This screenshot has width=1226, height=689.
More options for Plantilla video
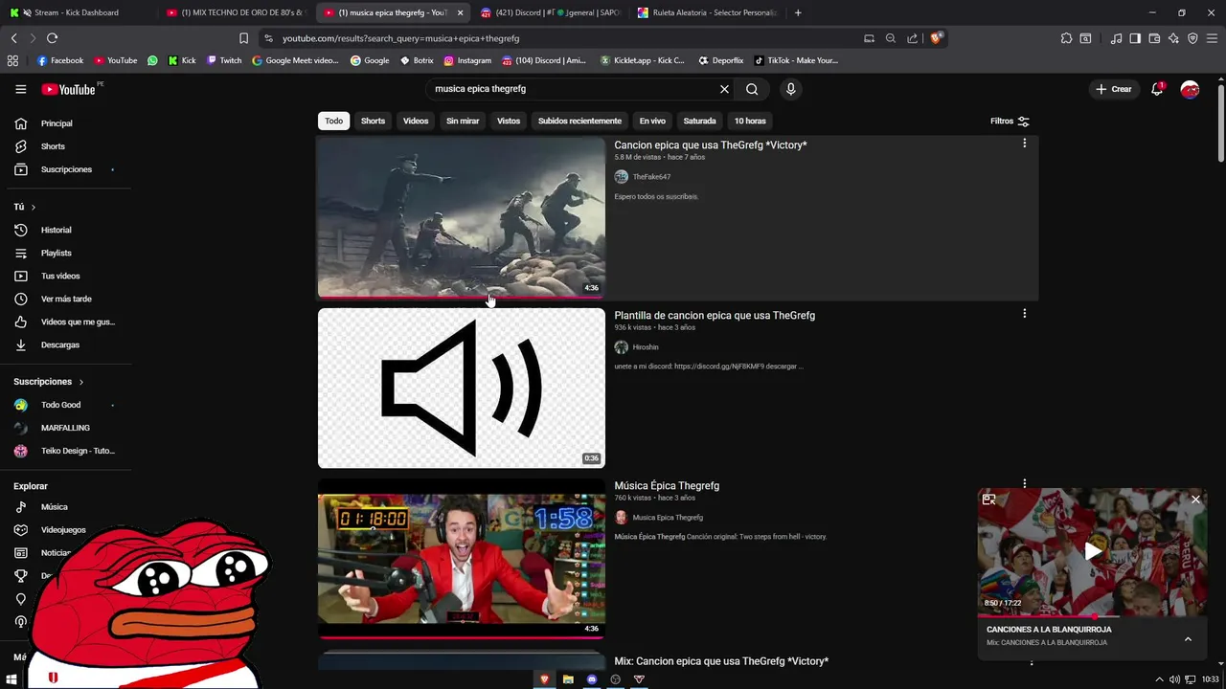1024,314
